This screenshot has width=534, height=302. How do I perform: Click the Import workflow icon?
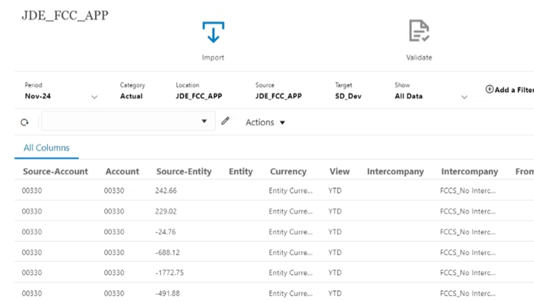pyautogui.click(x=213, y=32)
